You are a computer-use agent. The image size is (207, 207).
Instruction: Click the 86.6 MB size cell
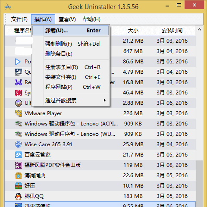(133, 62)
